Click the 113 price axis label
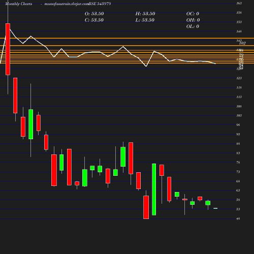 [239, 97]
